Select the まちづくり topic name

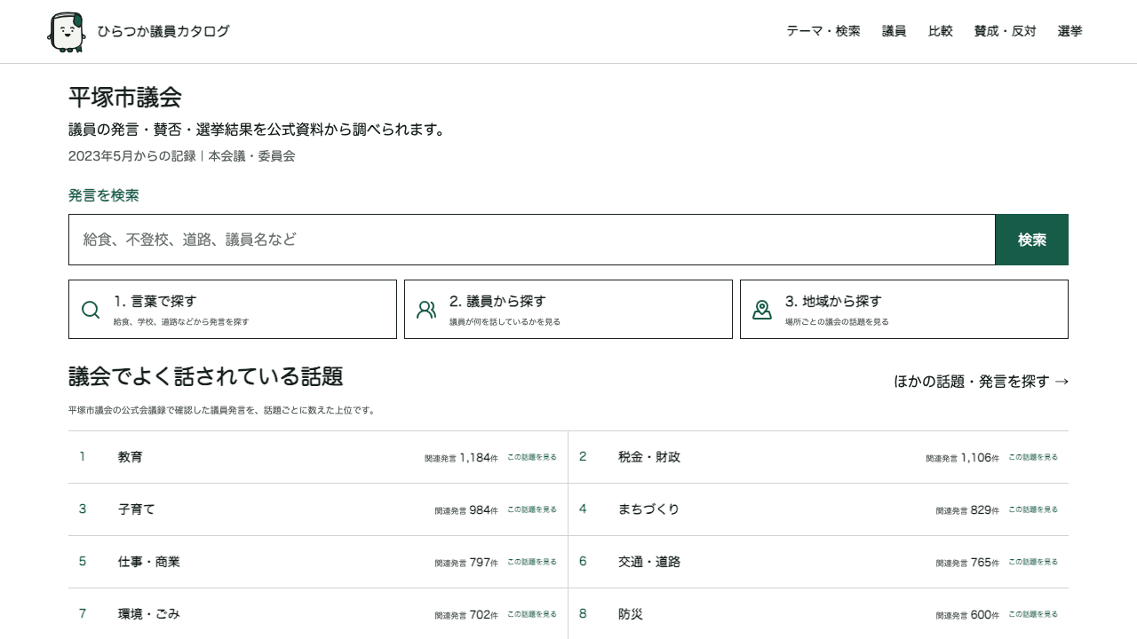point(649,509)
